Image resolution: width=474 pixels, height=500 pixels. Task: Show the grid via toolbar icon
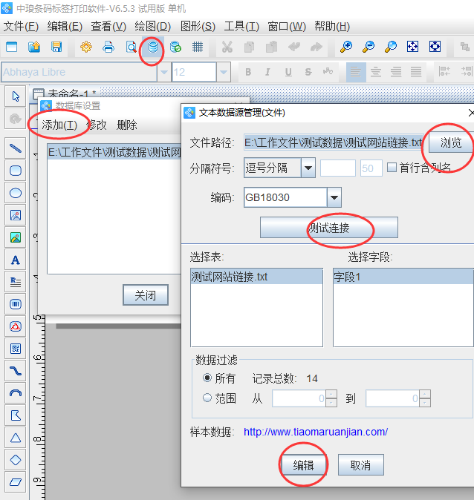point(198,47)
